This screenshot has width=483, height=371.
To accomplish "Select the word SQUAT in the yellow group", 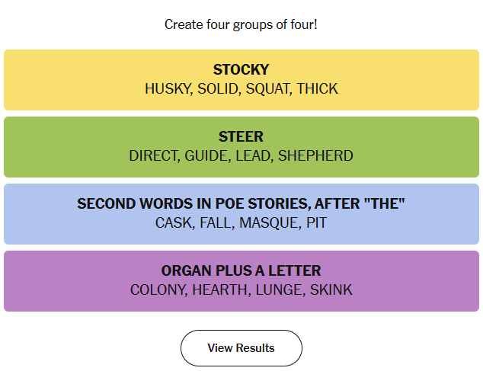I will point(267,89).
